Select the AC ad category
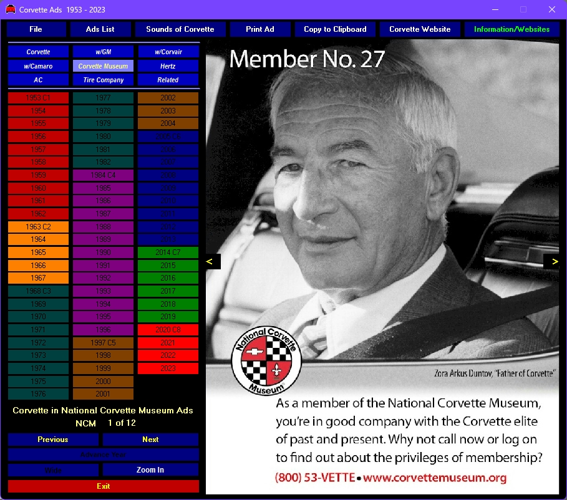This screenshot has height=500, width=567. (38, 80)
